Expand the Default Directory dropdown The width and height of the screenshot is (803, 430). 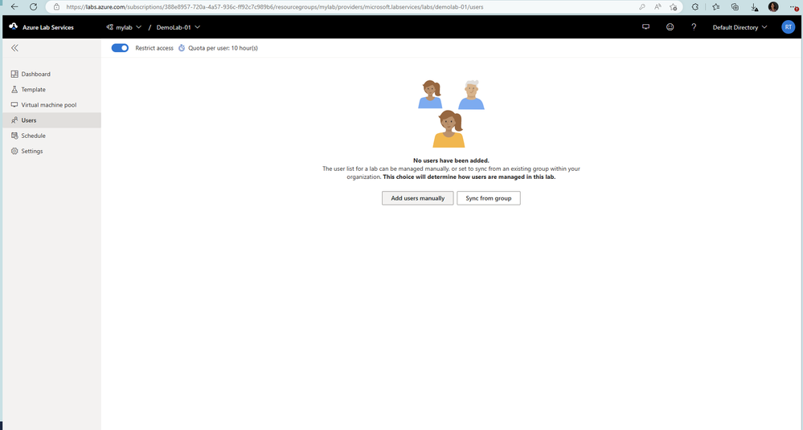pyautogui.click(x=740, y=27)
